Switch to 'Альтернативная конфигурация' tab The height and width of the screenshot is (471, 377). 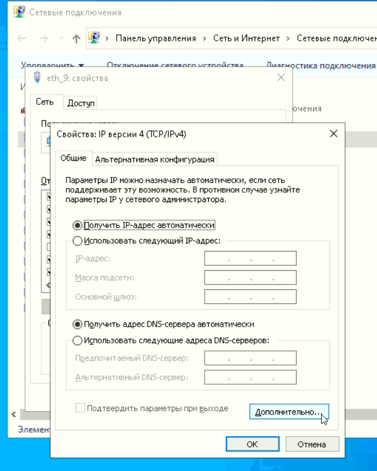point(155,159)
